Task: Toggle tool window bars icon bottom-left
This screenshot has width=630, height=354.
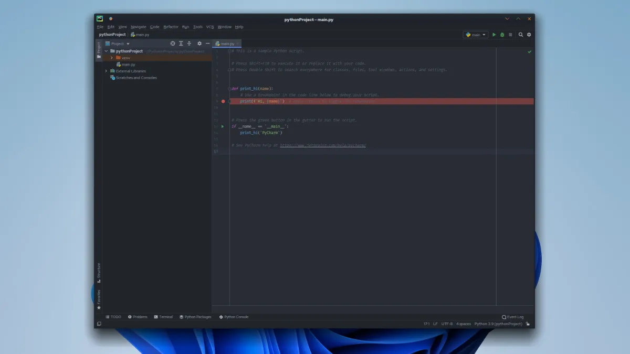Action: coord(99,324)
